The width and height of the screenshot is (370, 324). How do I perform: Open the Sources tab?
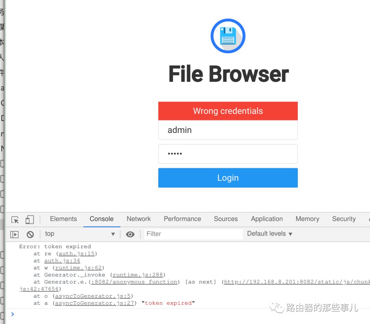click(x=226, y=219)
